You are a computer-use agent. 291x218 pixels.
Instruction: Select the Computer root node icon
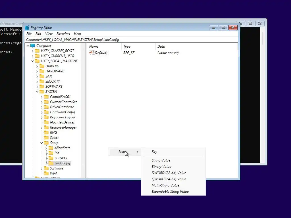click(33, 46)
